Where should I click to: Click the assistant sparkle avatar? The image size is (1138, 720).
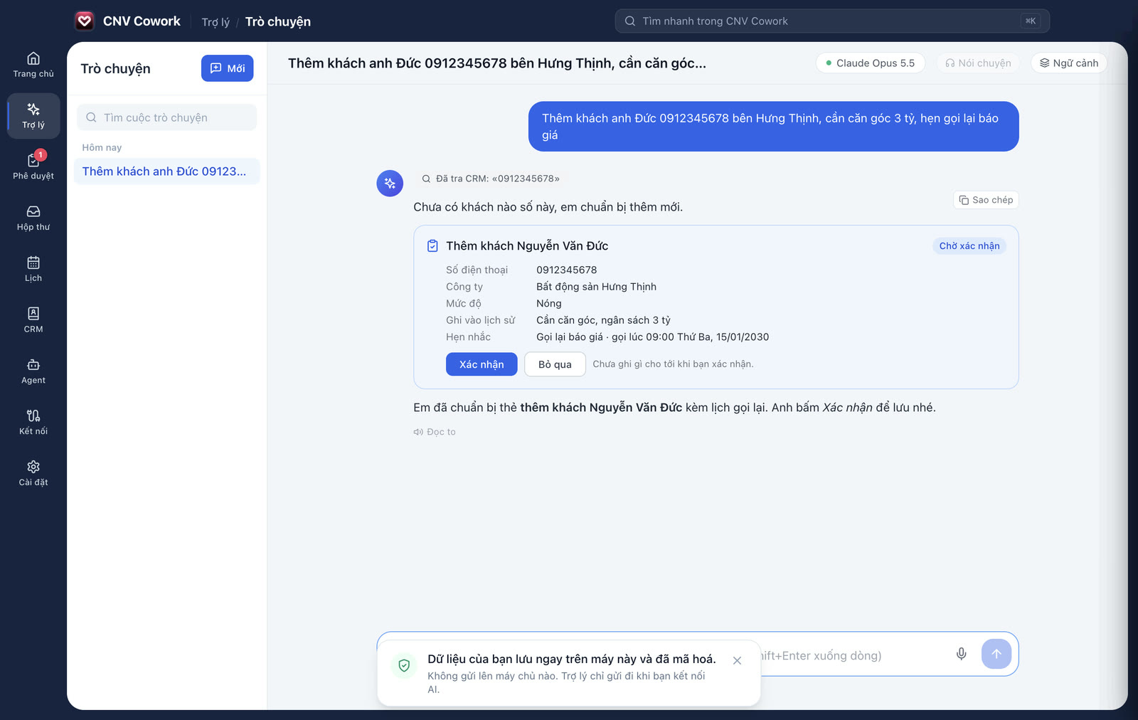[x=390, y=184]
